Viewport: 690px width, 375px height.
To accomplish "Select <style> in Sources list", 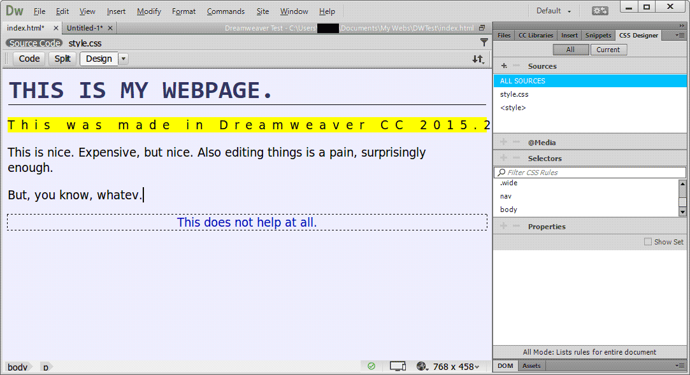I will (x=590, y=107).
